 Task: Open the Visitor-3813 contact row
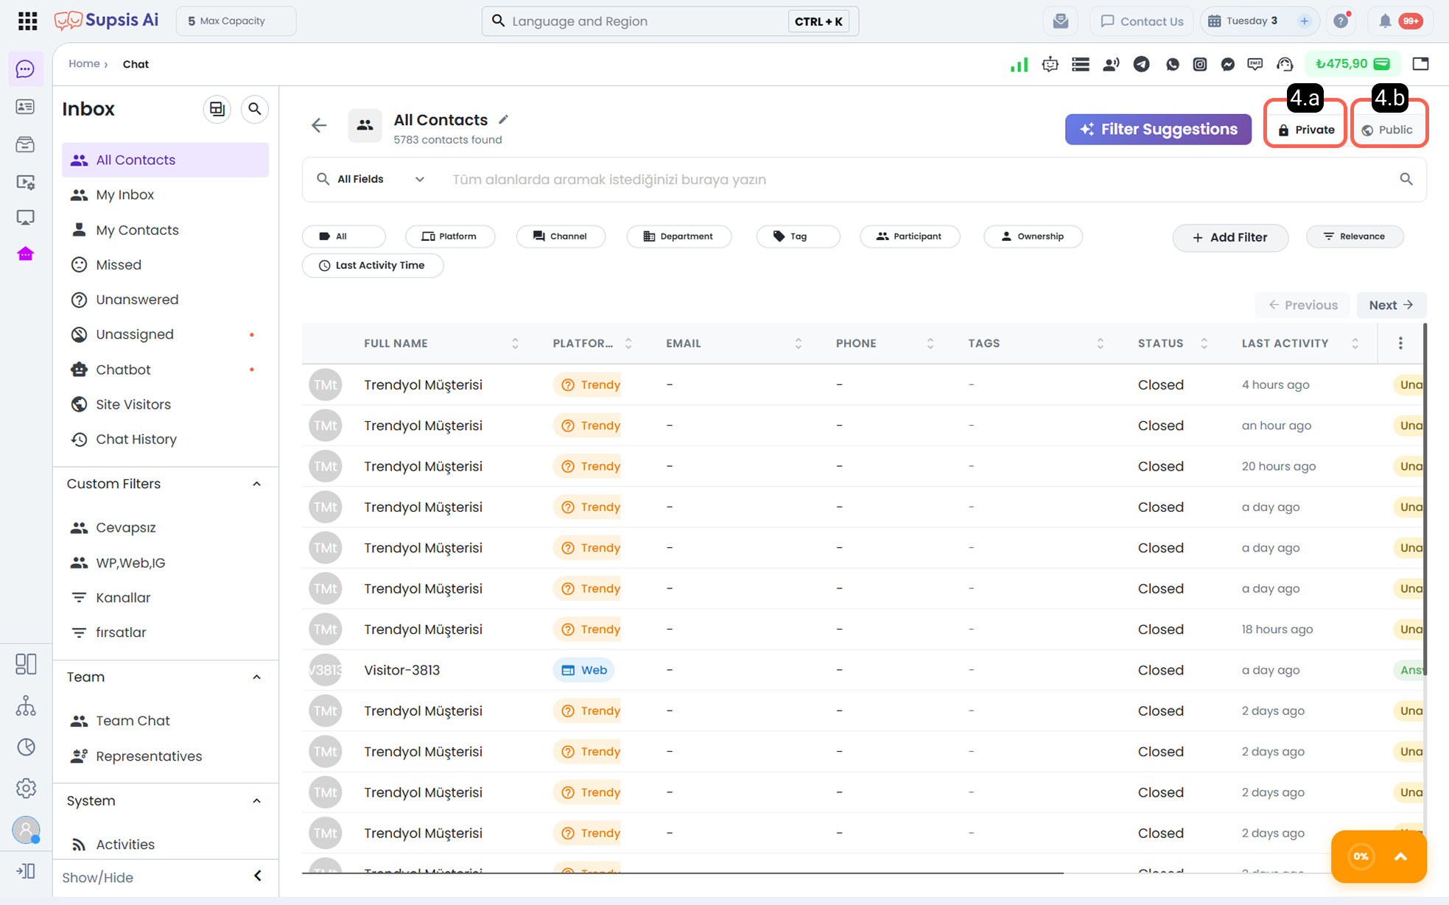(x=863, y=670)
